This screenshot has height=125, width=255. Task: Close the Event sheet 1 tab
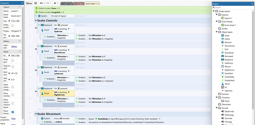click(x=98, y=4)
